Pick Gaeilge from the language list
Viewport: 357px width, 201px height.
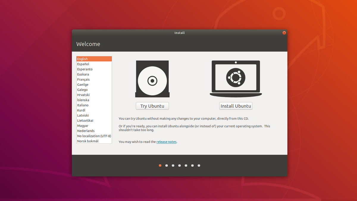[94, 85]
